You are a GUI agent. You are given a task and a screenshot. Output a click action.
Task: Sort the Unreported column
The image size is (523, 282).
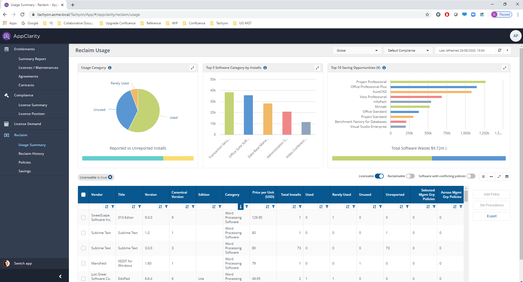click(401, 207)
